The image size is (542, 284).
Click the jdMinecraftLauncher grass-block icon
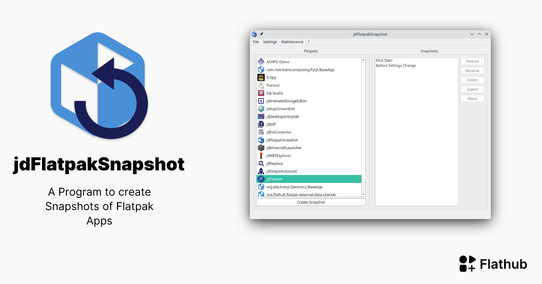click(261, 147)
